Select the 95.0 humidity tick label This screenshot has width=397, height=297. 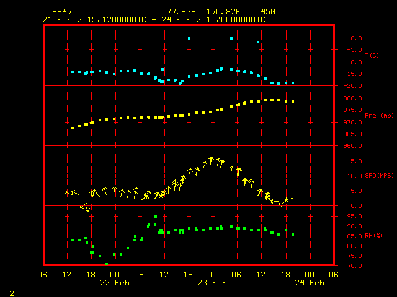(x=354, y=217)
